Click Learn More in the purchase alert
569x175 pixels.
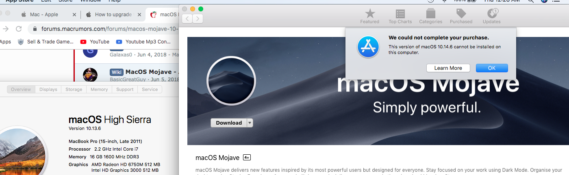(448, 68)
